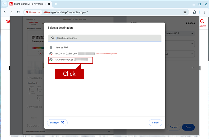The height and width of the screenshot is (140, 209).
Task: Expand More settings chevron in print panel
Action: (193, 68)
